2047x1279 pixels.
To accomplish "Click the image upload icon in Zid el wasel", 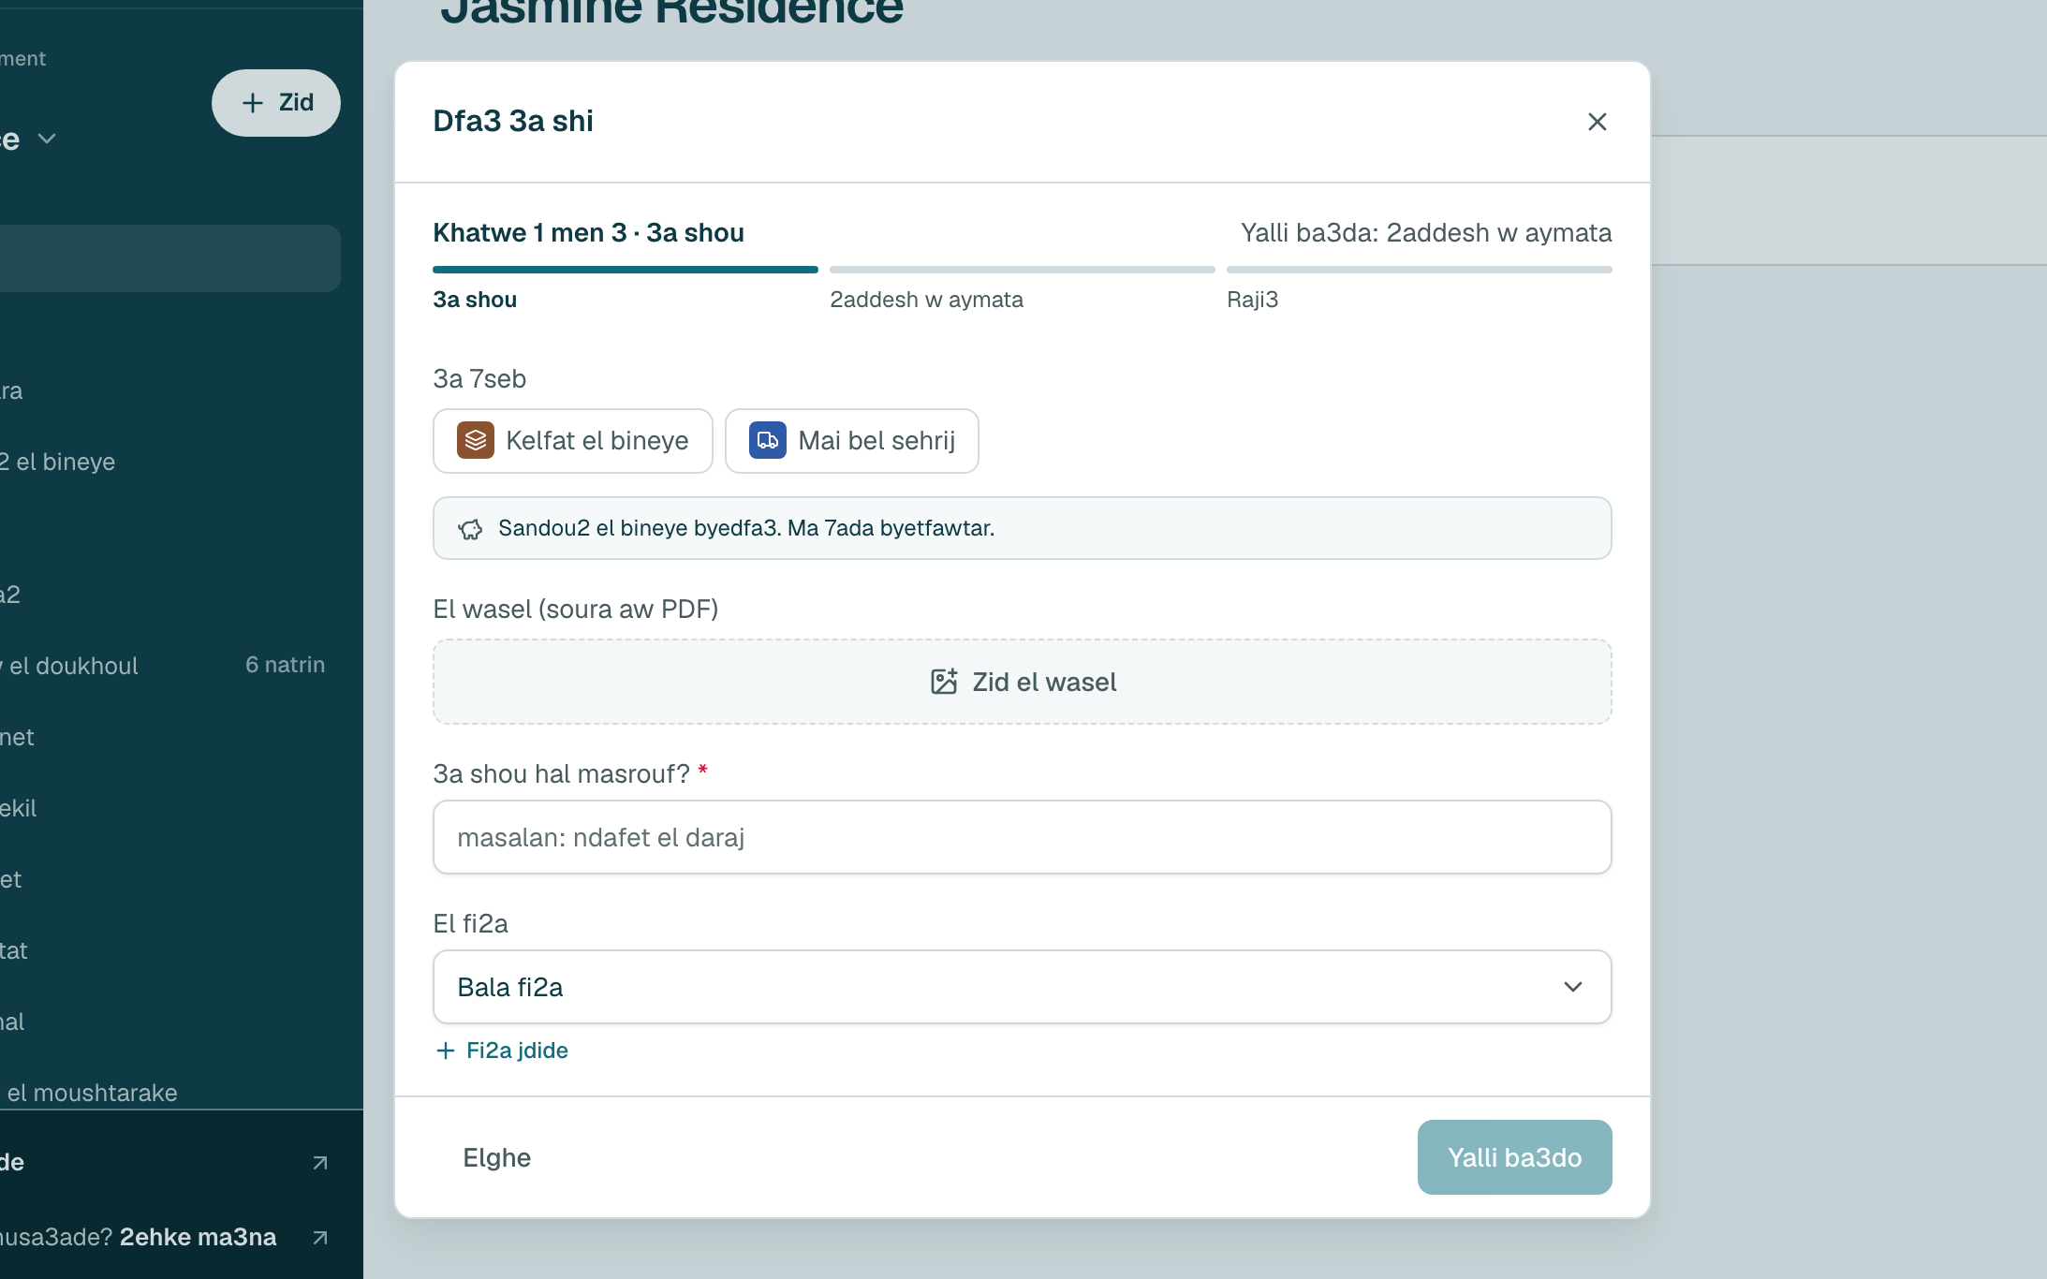I will pyautogui.click(x=944, y=682).
